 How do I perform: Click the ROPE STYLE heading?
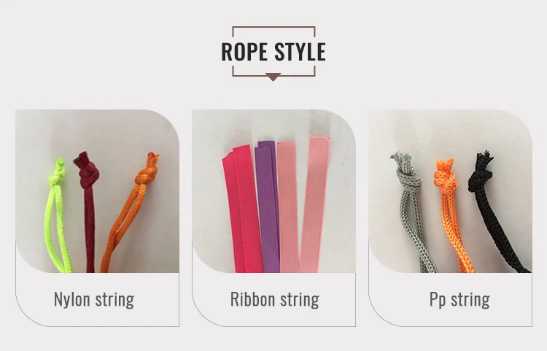[x=273, y=52]
